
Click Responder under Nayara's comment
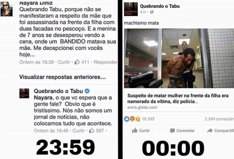[106, 62]
